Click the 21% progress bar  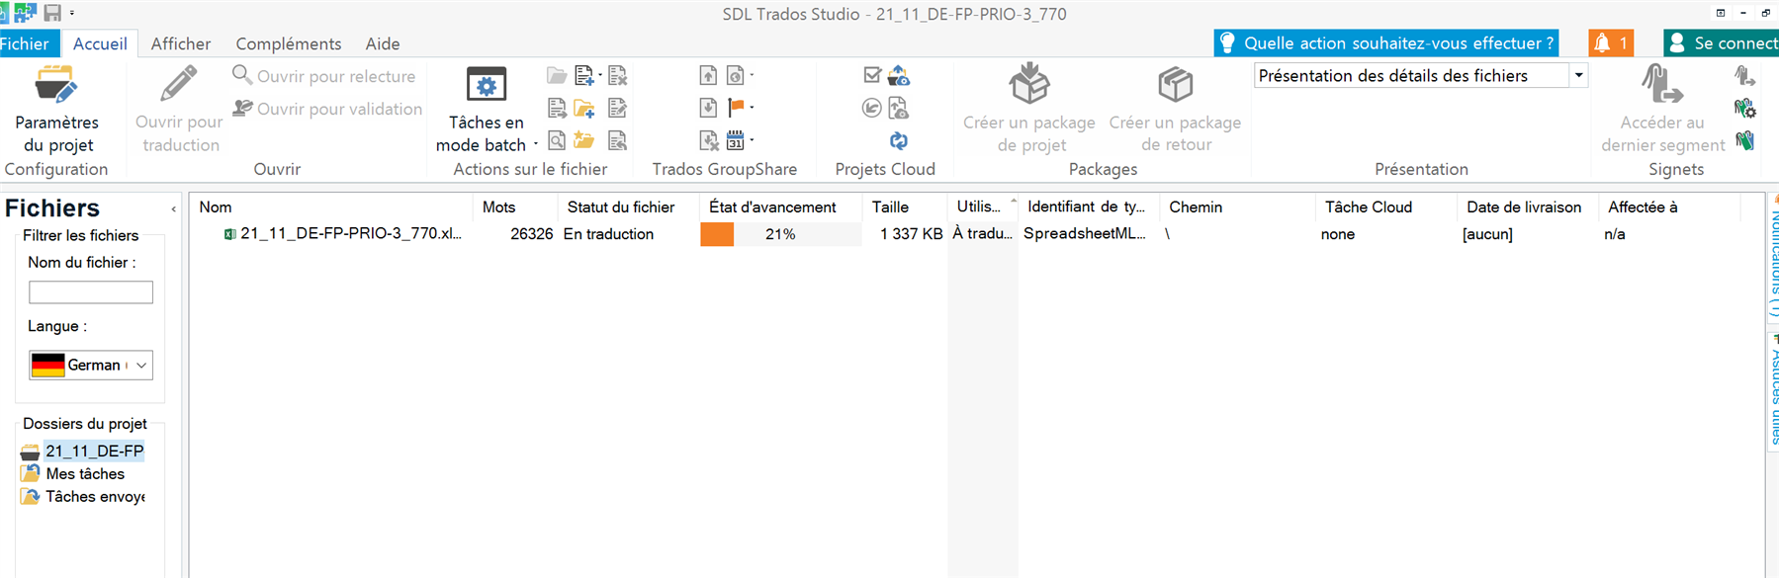coord(780,234)
